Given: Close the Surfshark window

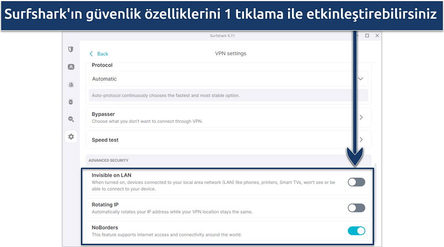Looking at the screenshot, I should [x=377, y=36].
